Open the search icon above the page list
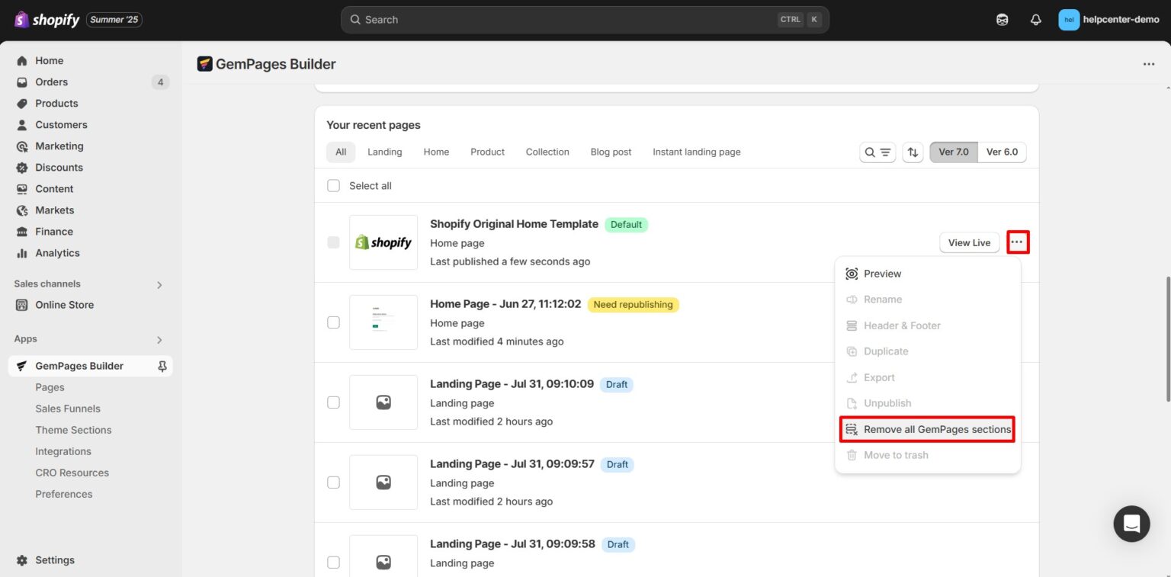Image resolution: width=1171 pixels, height=577 pixels. coord(869,152)
